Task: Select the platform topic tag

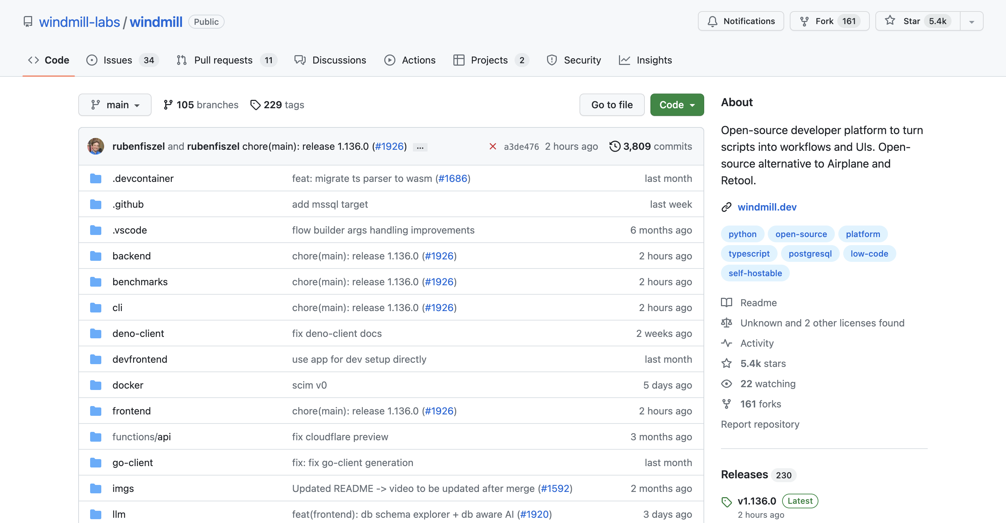Action: (x=863, y=234)
